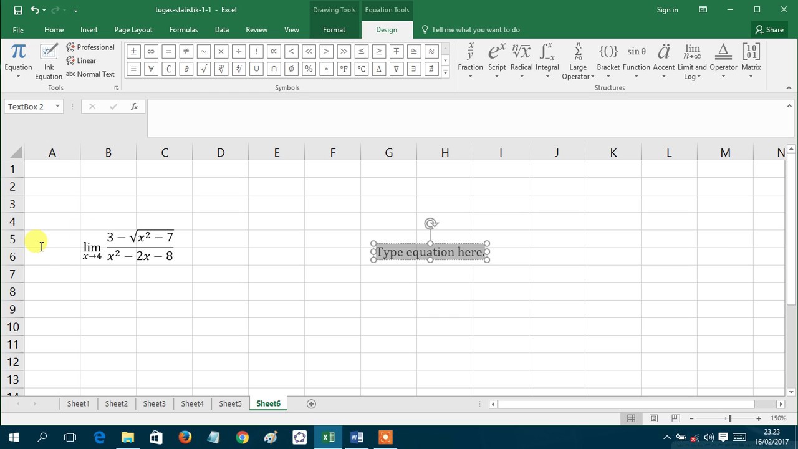798x449 pixels.
Task: Open the Limit and Log dropdown
Action: point(692,62)
